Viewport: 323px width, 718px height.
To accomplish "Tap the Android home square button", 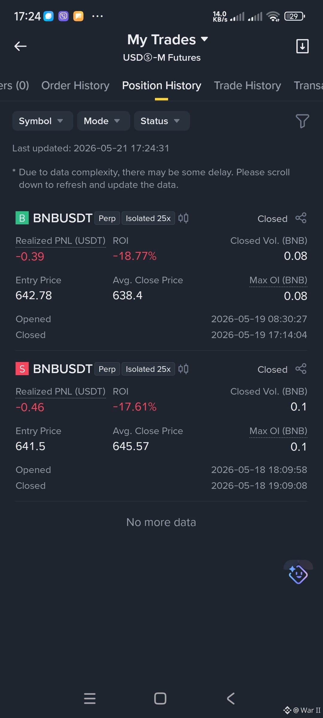I will tap(160, 699).
